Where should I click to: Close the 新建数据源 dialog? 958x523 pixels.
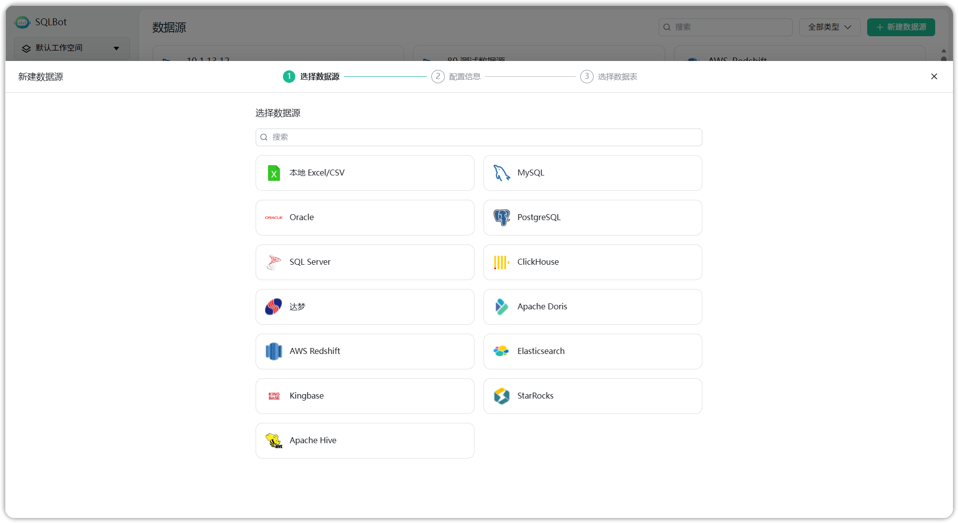(934, 76)
